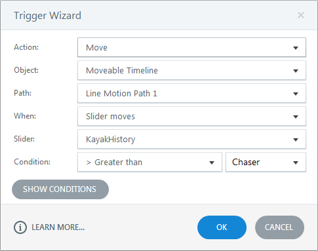The image size is (318, 251).
Task: Cancel the trigger wizard
Action: coord(279,227)
